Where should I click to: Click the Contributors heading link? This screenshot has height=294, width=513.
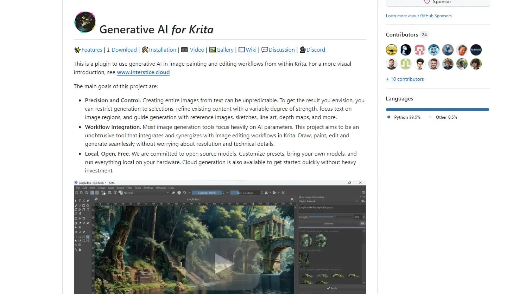[402, 34]
